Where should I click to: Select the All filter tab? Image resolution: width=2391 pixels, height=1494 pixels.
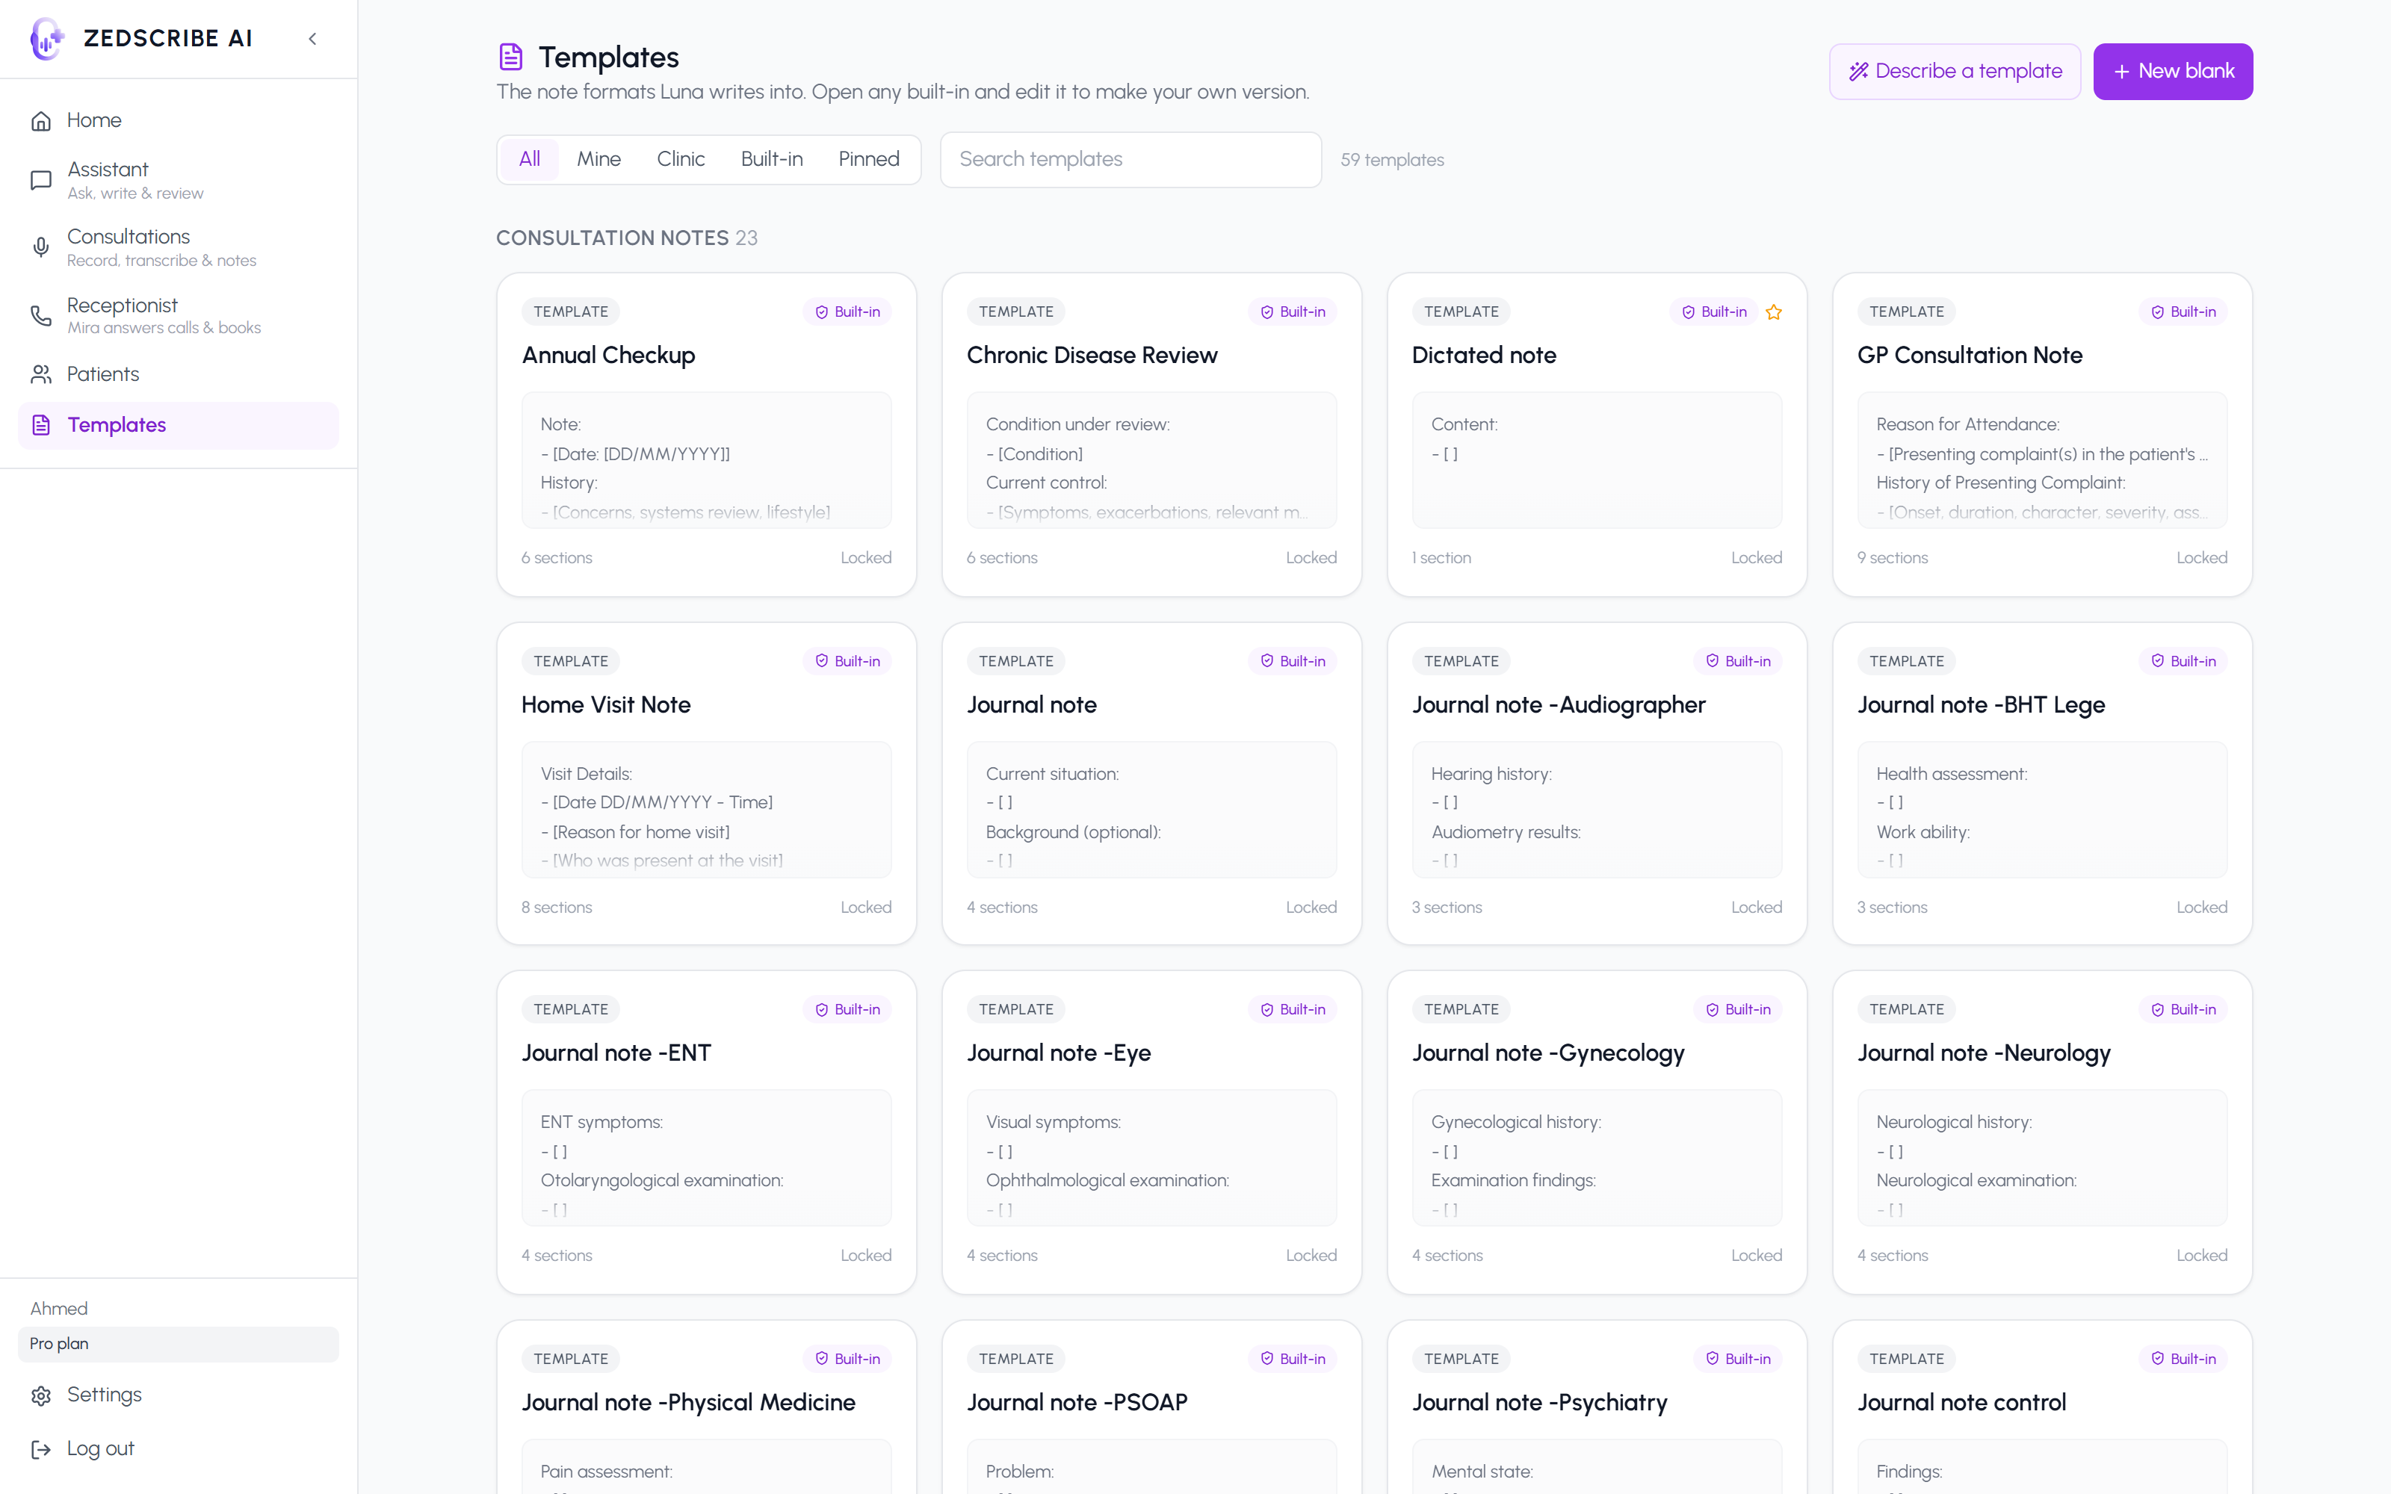530,159
